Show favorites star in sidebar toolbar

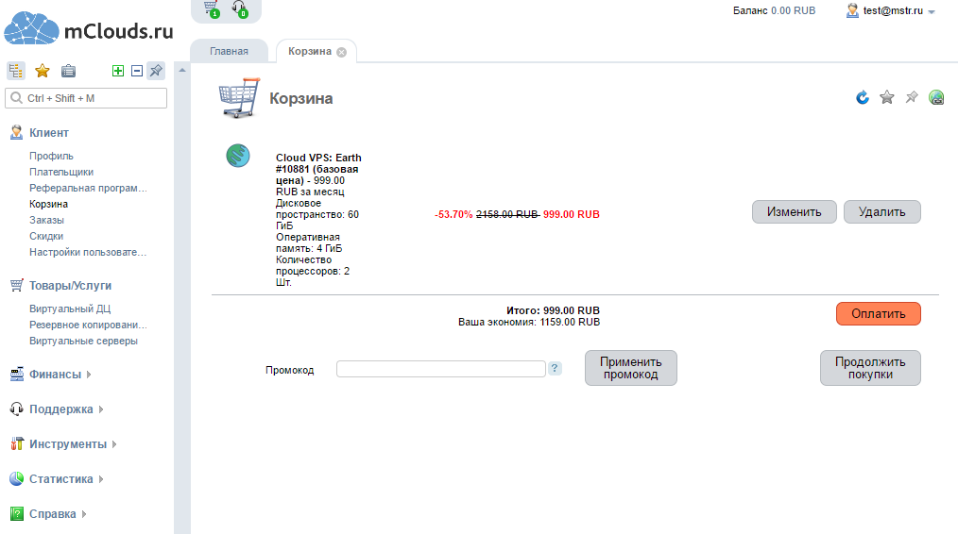[x=43, y=71]
